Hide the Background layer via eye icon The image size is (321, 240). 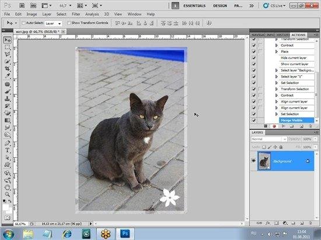pos(254,161)
